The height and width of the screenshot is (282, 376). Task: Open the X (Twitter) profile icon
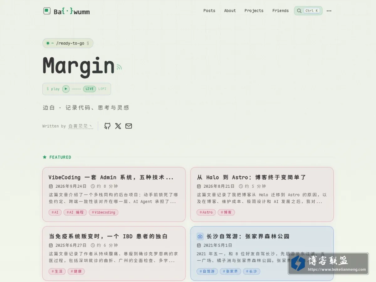(x=118, y=126)
